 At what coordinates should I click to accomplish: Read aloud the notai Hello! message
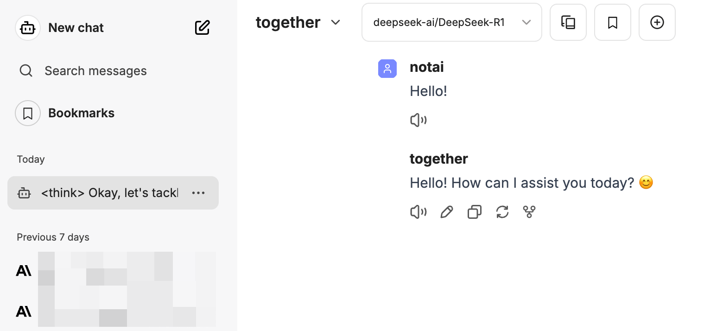pyautogui.click(x=418, y=121)
